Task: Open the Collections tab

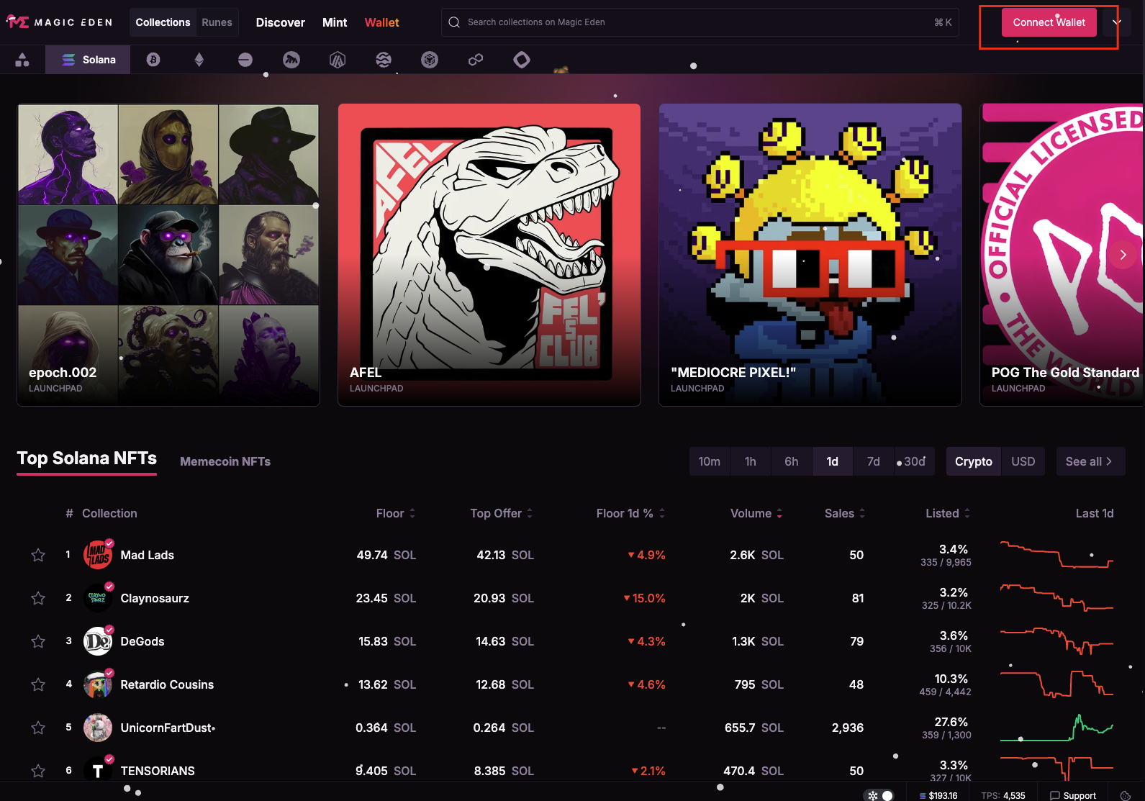Action: tap(163, 22)
